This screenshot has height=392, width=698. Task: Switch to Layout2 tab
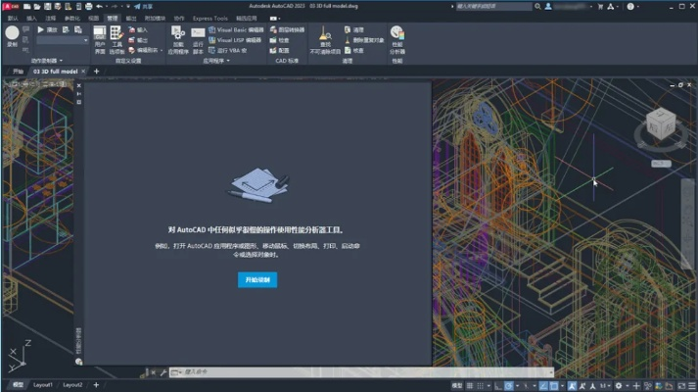(x=72, y=385)
